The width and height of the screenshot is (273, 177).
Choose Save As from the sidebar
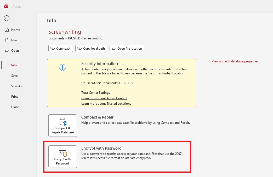(x=16, y=86)
